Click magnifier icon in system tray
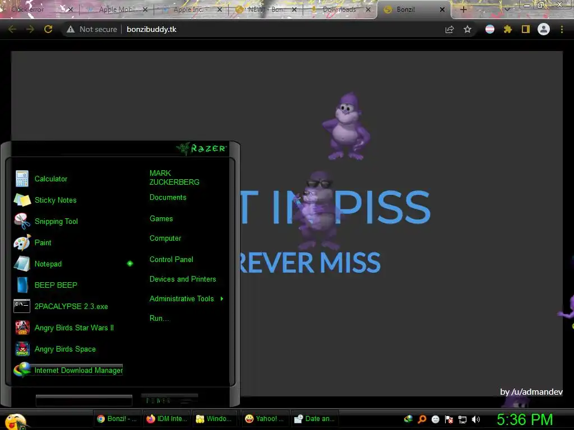The height and width of the screenshot is (430, 574). coord(422,419)
